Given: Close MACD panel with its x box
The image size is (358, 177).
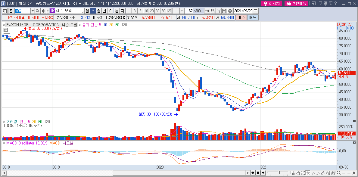Looking at the screenshot, I should [x=354, y=142].
